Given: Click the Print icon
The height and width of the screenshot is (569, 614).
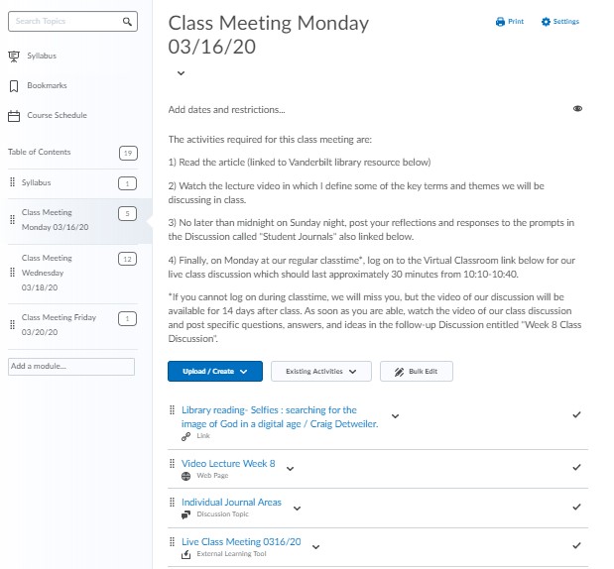Looking at the screenshot, I should pos(501,22).
